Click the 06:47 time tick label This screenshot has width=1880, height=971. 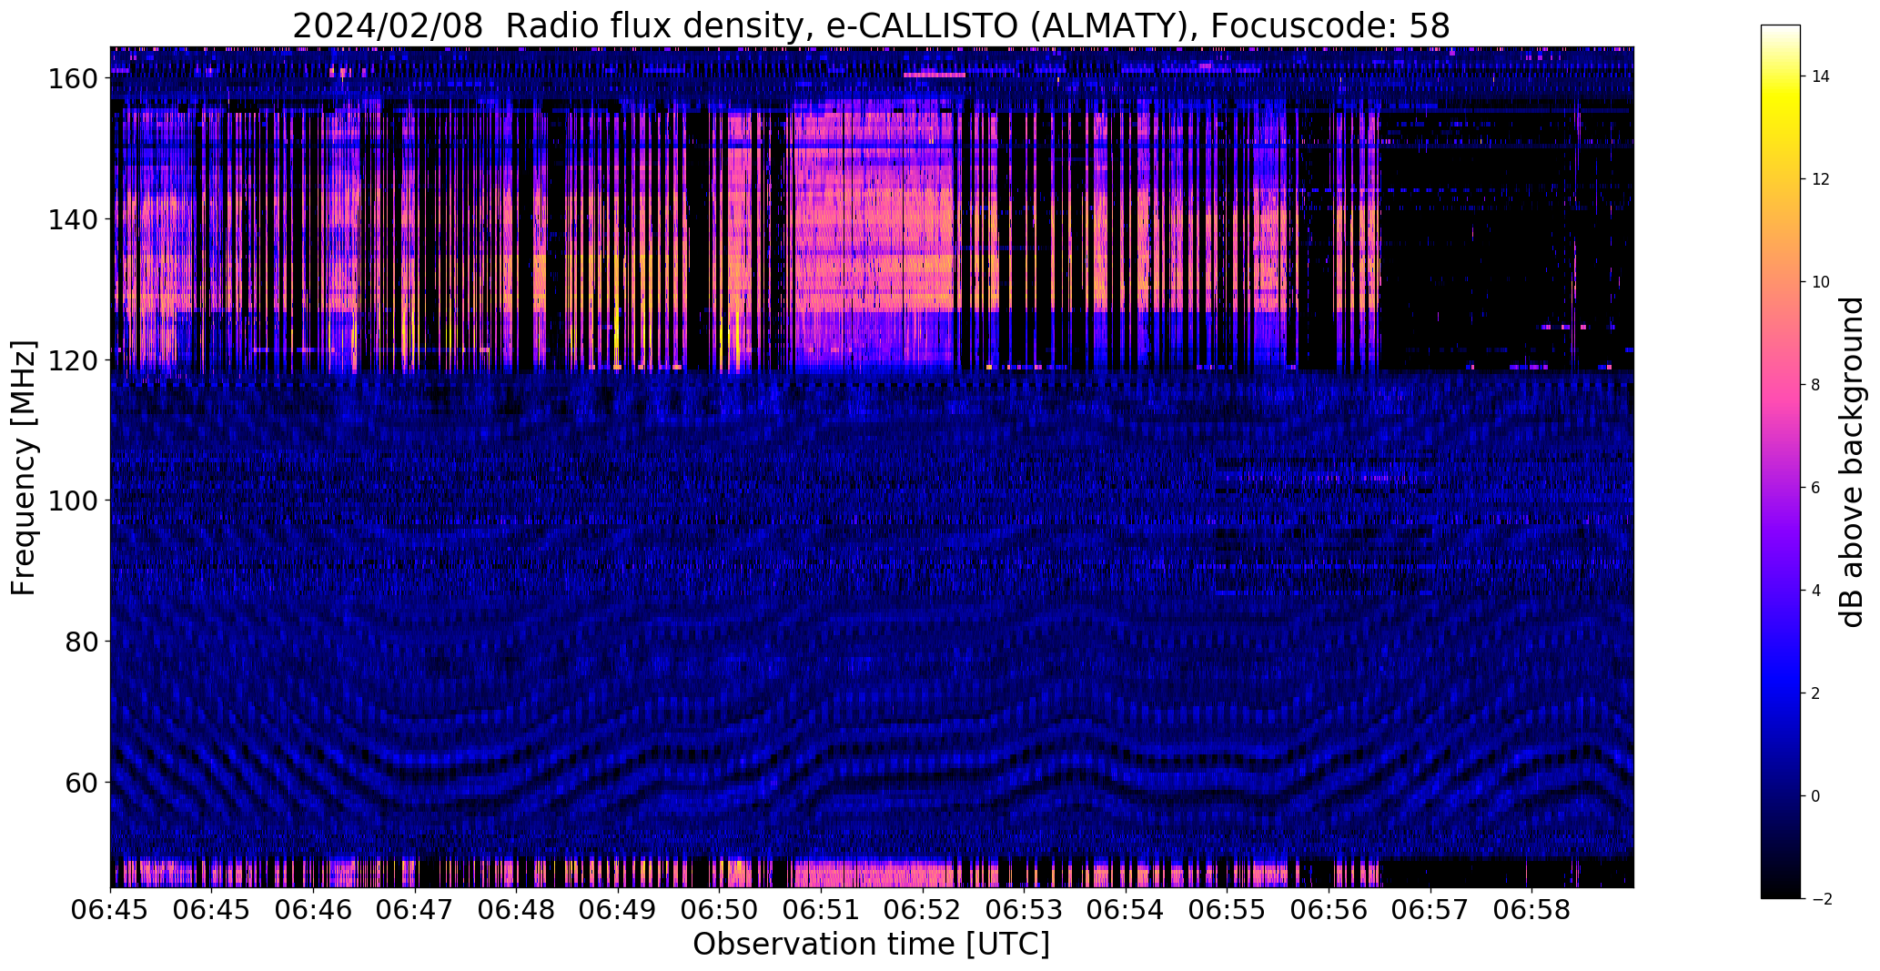click(x=415, y=908)
